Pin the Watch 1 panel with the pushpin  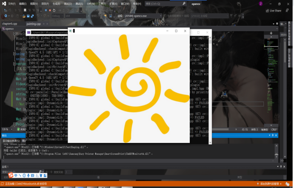(281, 166)
